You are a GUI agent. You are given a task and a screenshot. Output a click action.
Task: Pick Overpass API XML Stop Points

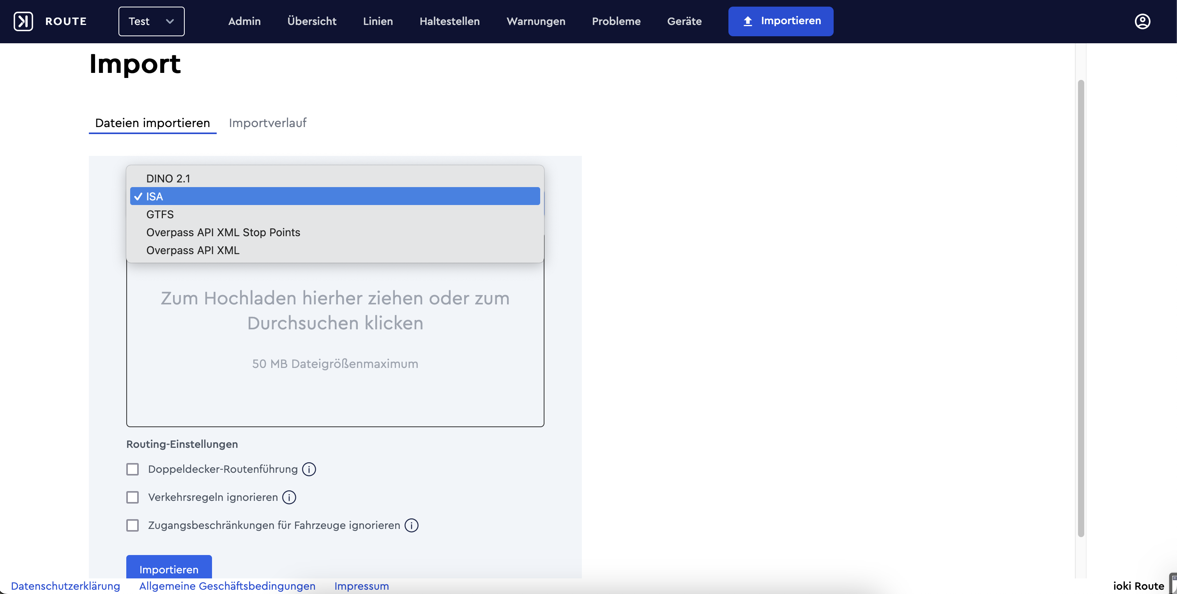[223, 233]
